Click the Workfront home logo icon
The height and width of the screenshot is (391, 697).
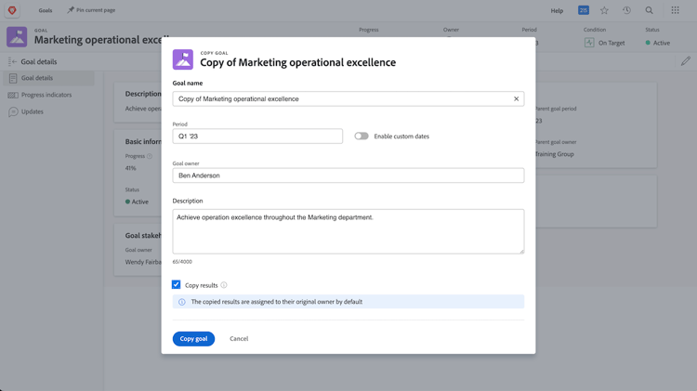point(12,10)
